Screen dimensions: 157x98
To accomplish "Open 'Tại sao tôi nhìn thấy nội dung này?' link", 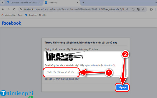I will coord(62,79).
